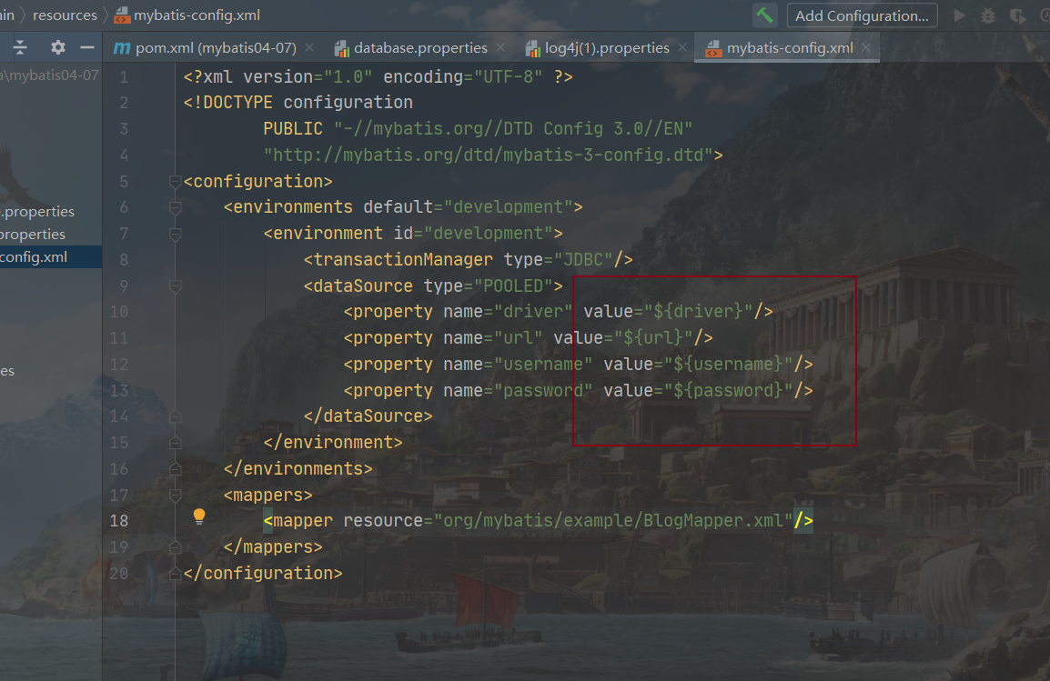
Task: Click the file icon on log4j(1).properties tab
Action: click(533, 48)
